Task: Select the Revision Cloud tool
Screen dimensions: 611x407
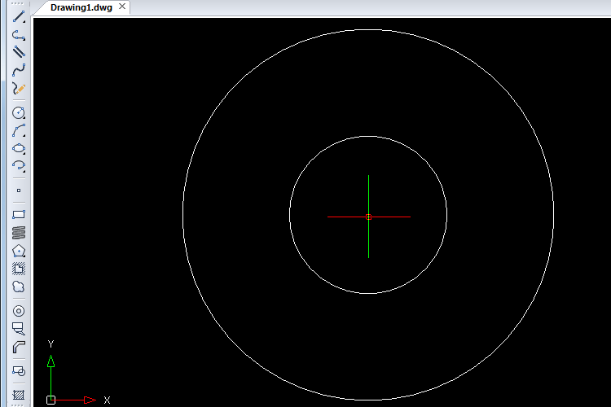Action: (19, 287)
